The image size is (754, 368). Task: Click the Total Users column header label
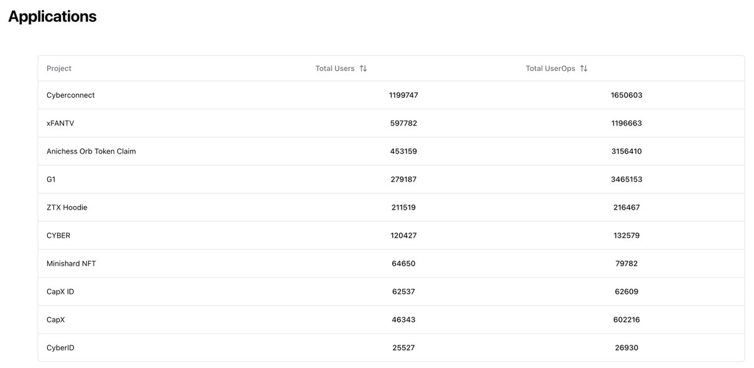click(335, 68)
